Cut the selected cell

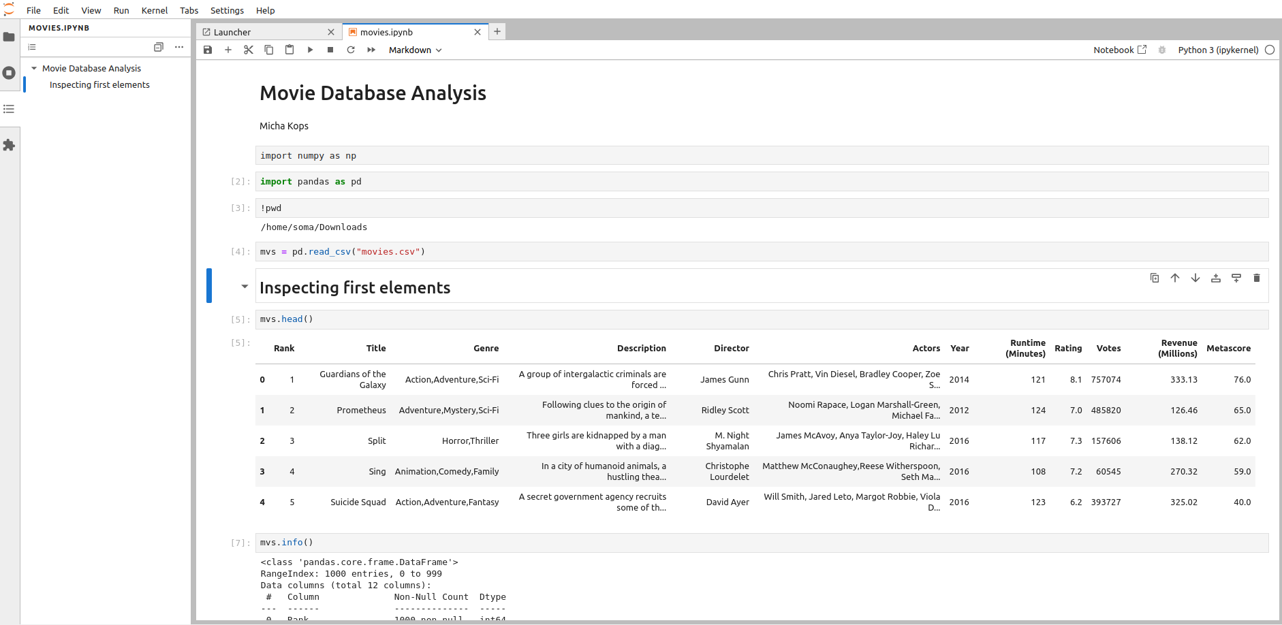click(249, 50)
